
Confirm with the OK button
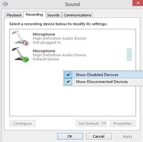coord(70,136)
